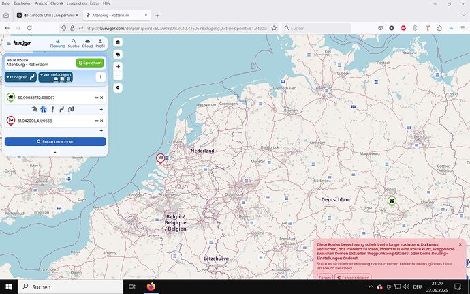
Task: Open the Firefox application menu
Action: click(x=463, y=28)
